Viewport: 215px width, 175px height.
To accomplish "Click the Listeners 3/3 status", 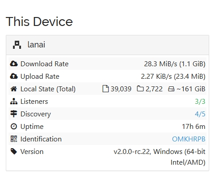I will point(200,102).
